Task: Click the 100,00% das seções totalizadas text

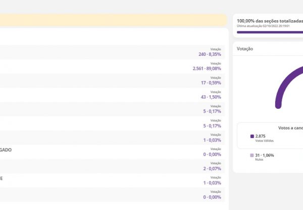Action: pos(269,21)
